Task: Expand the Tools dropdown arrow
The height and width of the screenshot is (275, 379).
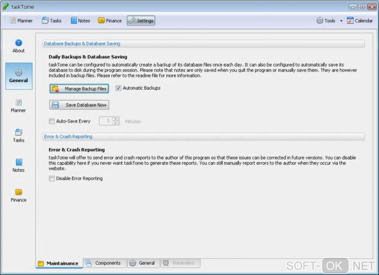Action: pos(341,21)
